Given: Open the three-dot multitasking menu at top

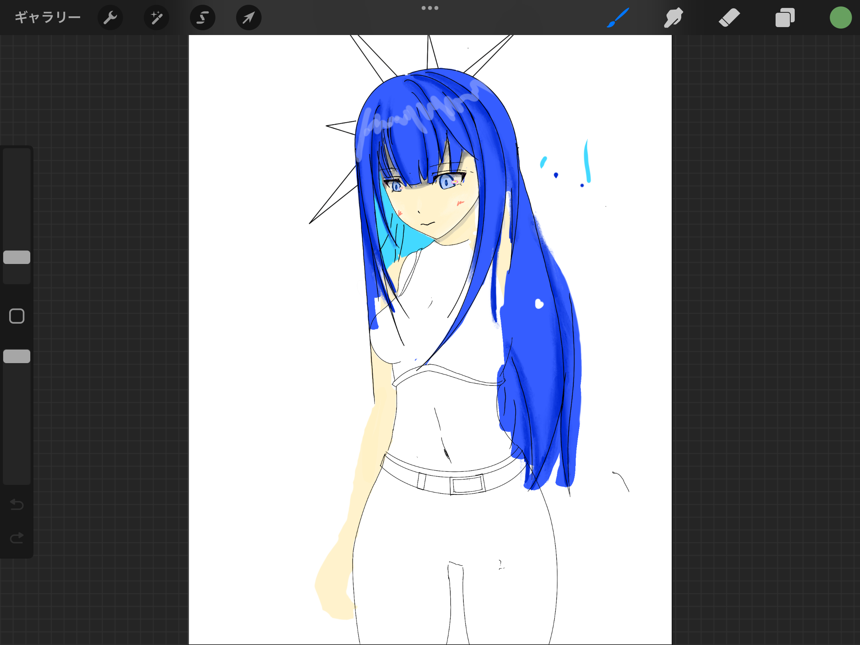Looking at the screenshot, I should 430,8.
